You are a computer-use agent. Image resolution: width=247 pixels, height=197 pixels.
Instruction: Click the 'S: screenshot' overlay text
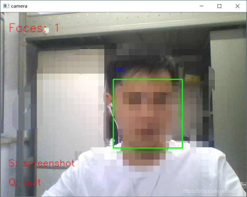(42, 163)
